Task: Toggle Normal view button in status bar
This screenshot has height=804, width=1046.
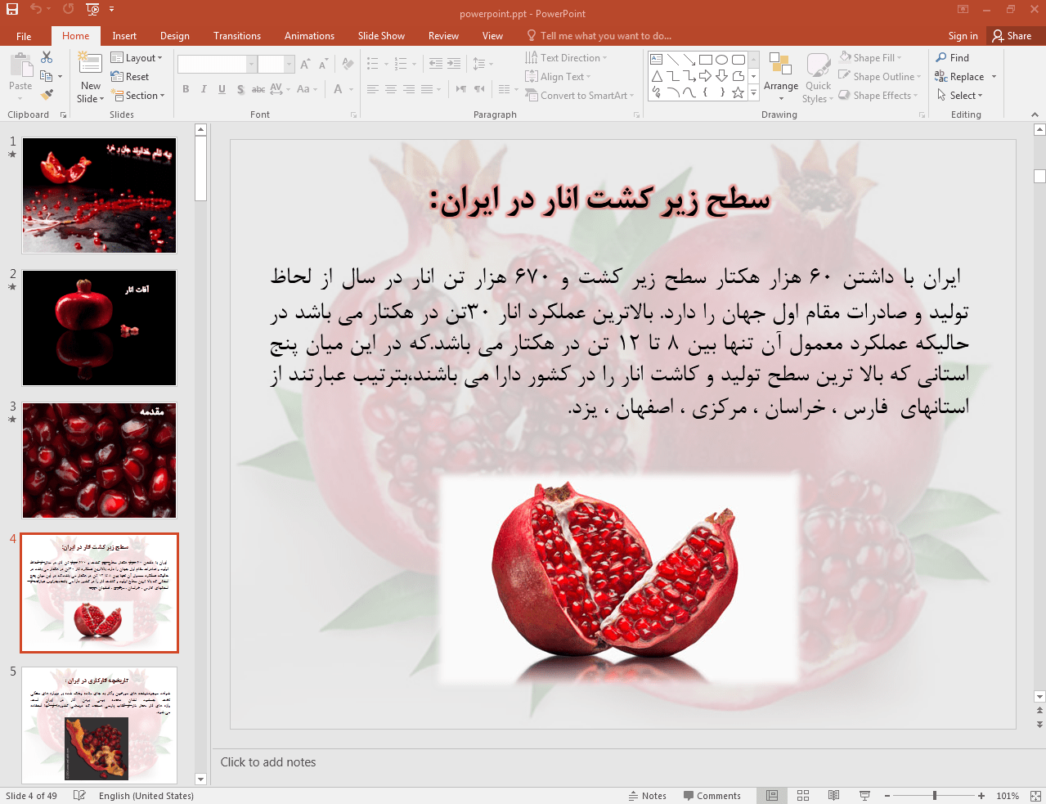Action: tap(772, 796)
